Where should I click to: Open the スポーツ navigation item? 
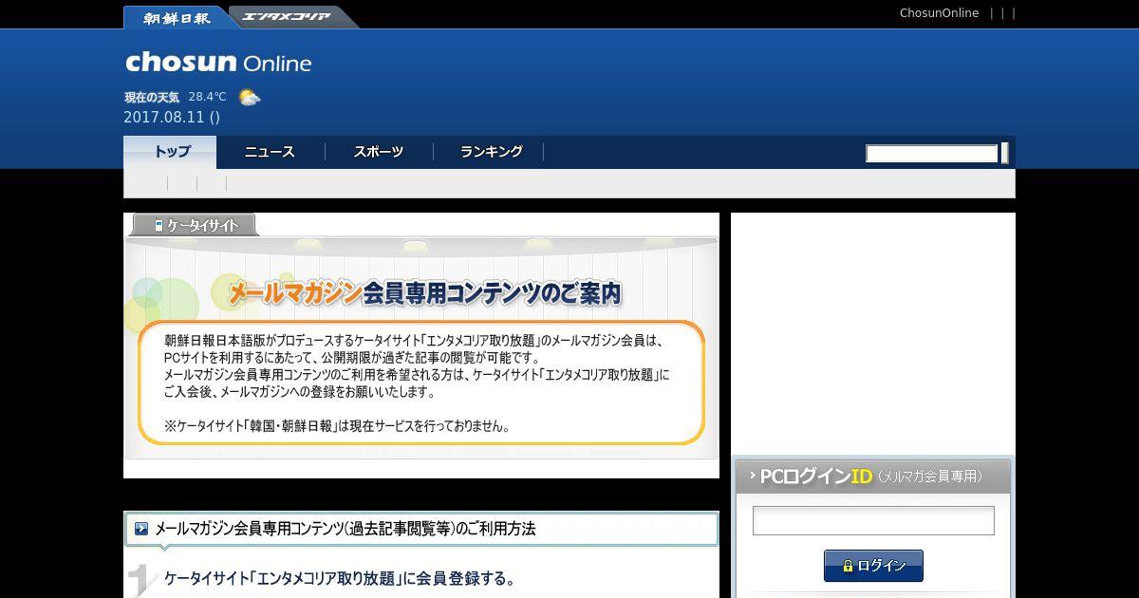point(379,152)
